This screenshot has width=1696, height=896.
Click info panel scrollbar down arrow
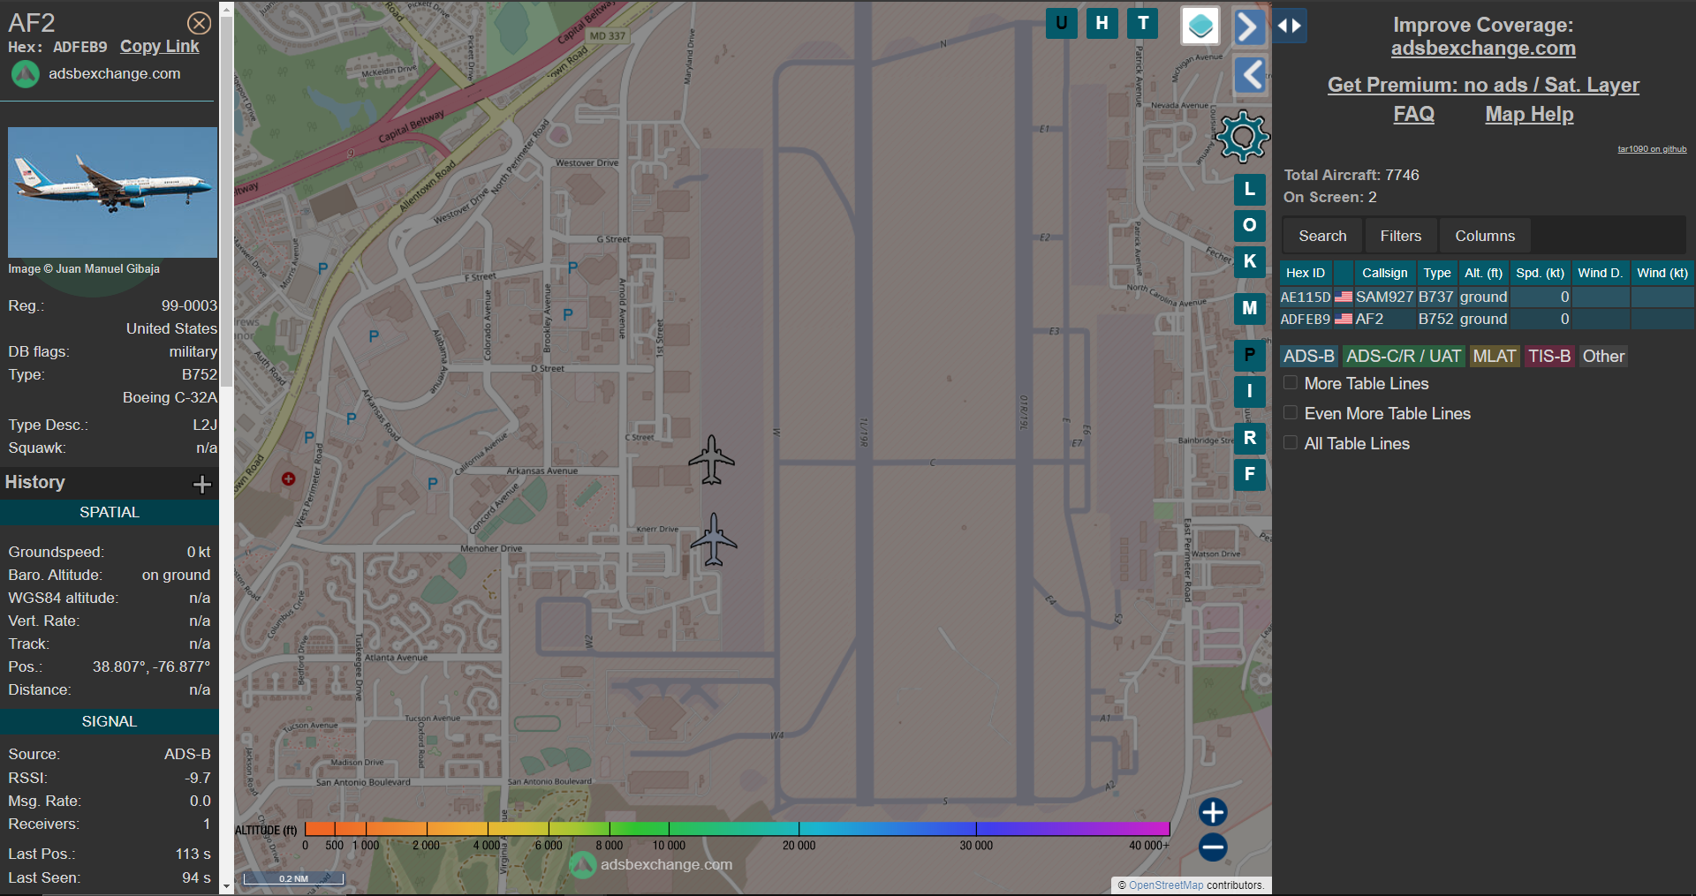click(226, 886)
